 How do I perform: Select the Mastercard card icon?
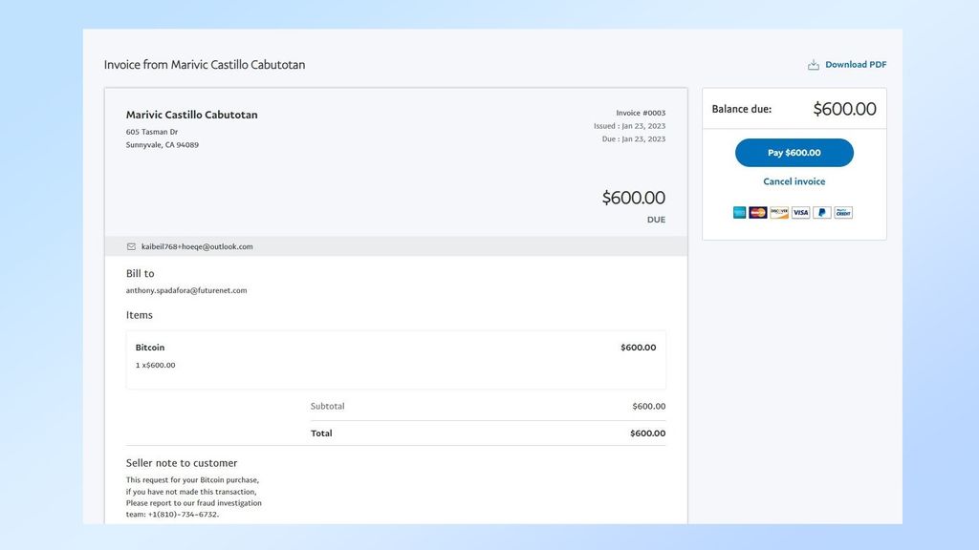click(757, 212)
